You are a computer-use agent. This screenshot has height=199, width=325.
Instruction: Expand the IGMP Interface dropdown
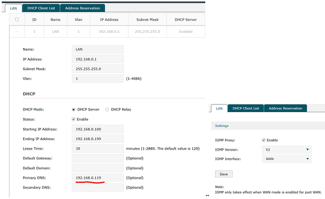coord(287,159)
